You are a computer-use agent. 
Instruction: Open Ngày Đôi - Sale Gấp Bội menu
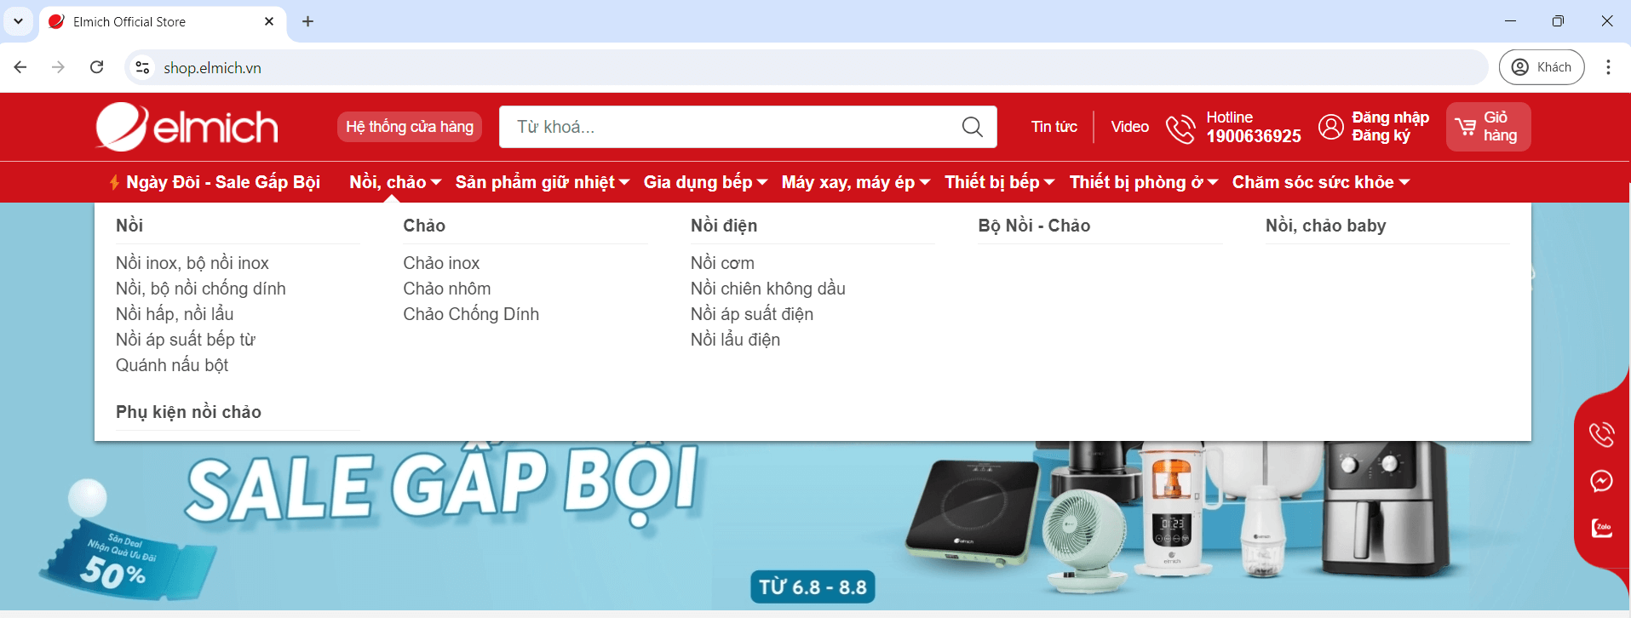tap(215, 182)
